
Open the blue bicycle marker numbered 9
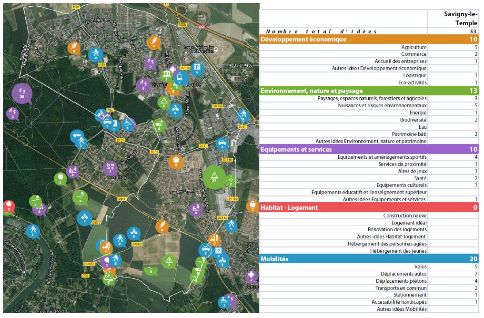(x=84, y=218)
